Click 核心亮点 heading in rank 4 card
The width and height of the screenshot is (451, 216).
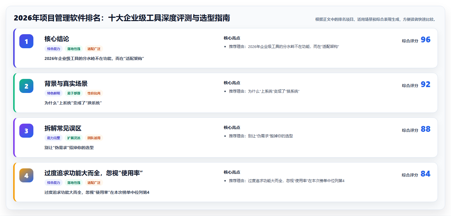click(x=232, y=172)
